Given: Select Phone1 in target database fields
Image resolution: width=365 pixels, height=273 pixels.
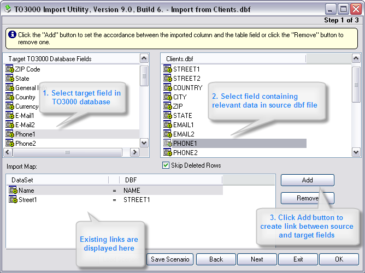Looking at the screenshot, I should coord(72,134).
